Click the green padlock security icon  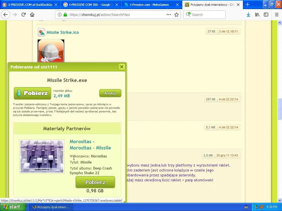click(x=65, y=15)
